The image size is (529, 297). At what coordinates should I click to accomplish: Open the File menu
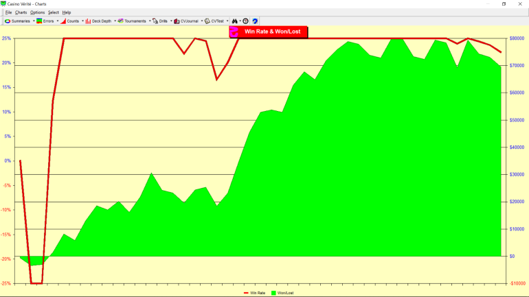(8, 12)
